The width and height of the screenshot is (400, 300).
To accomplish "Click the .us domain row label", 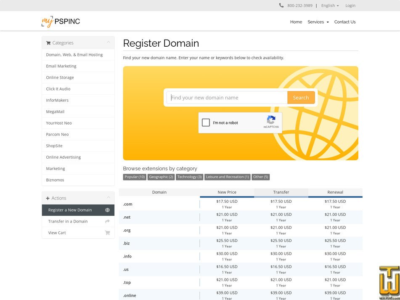I will pyautogui.click(x=126, y=269).
